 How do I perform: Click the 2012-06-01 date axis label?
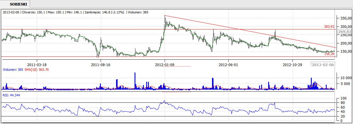(x=229, y=65)
